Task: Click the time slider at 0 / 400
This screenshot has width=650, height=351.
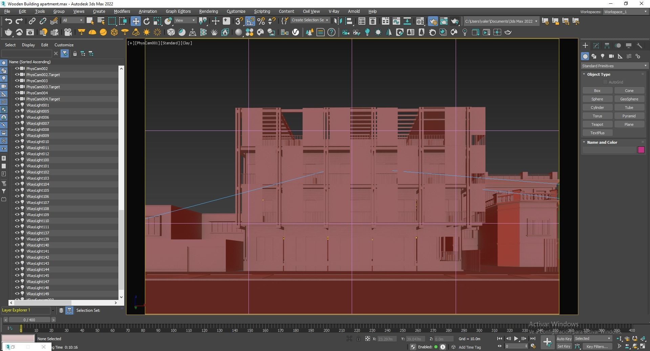Action: (x=29, y=320)
